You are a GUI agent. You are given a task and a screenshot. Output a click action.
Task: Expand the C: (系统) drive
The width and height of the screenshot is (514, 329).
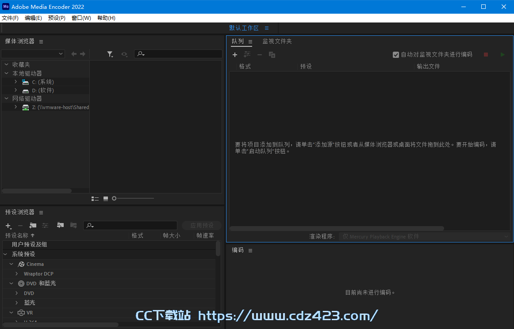pos(15,82)
